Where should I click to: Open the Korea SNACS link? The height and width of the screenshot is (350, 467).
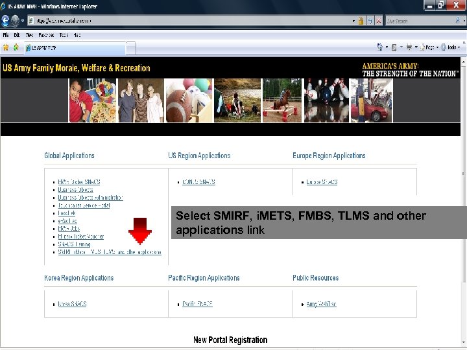click(73, 304)
